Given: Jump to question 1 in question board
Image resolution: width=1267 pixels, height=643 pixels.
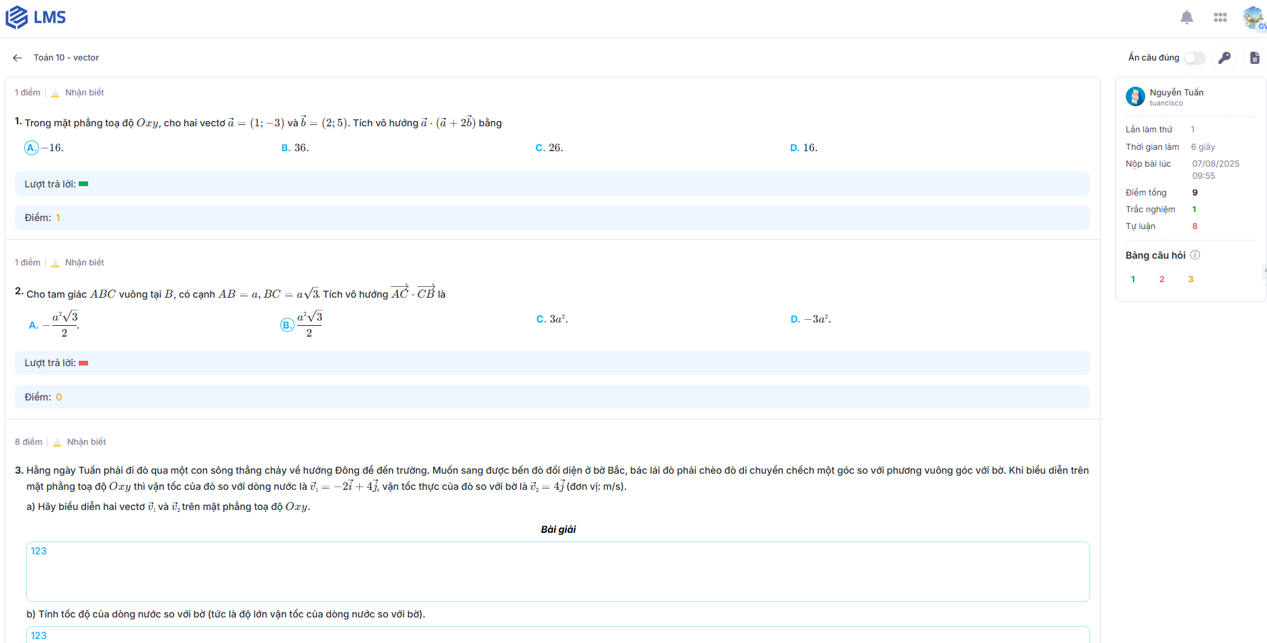Looking at the screenshot, I should coord(1133,280).
